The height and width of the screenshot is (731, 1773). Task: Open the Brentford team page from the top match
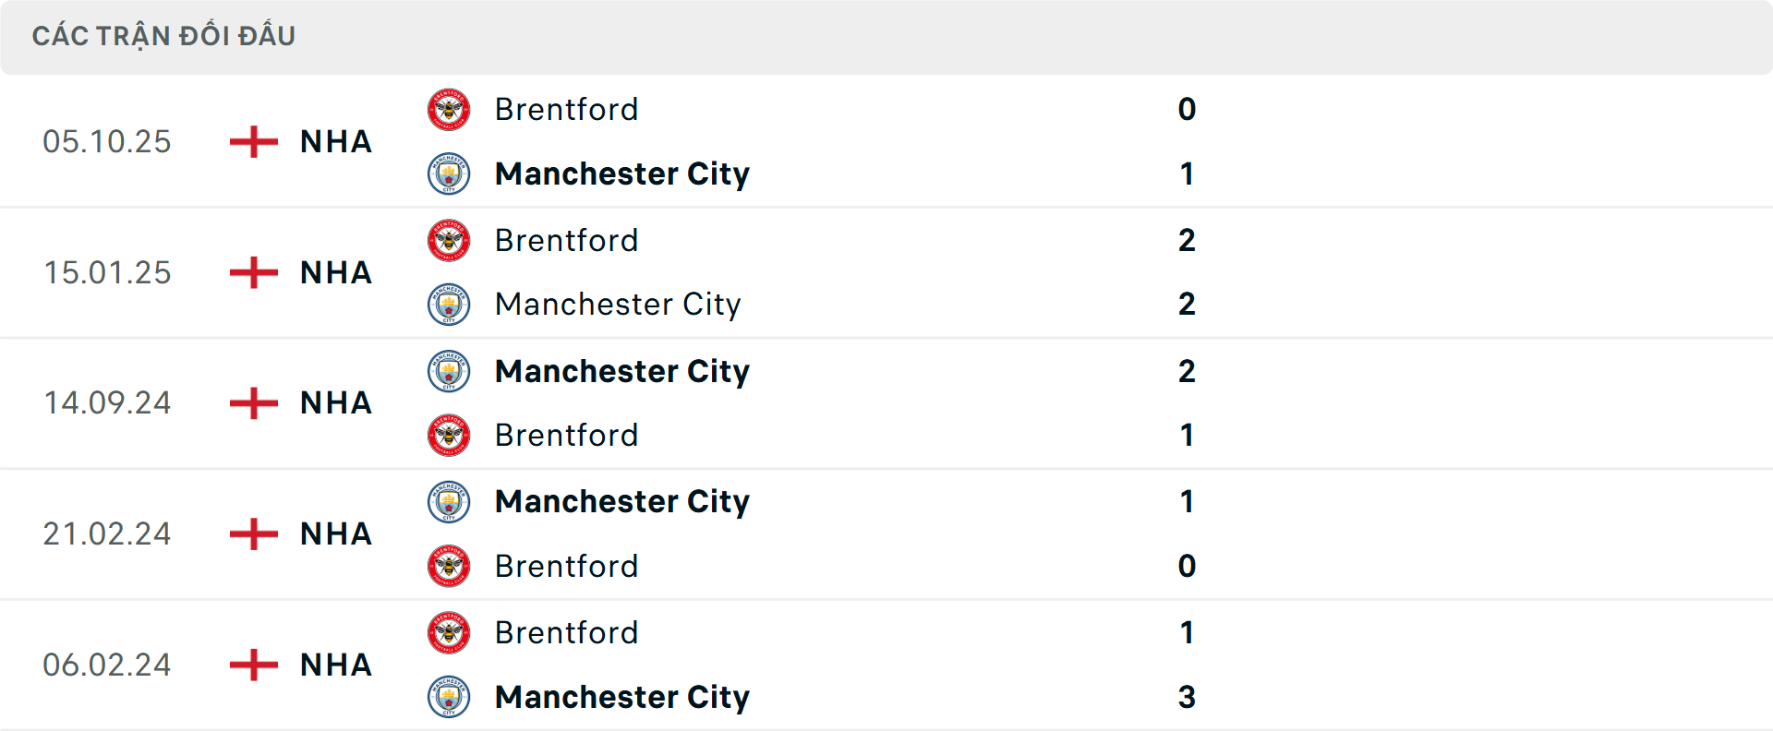[566, 109]
